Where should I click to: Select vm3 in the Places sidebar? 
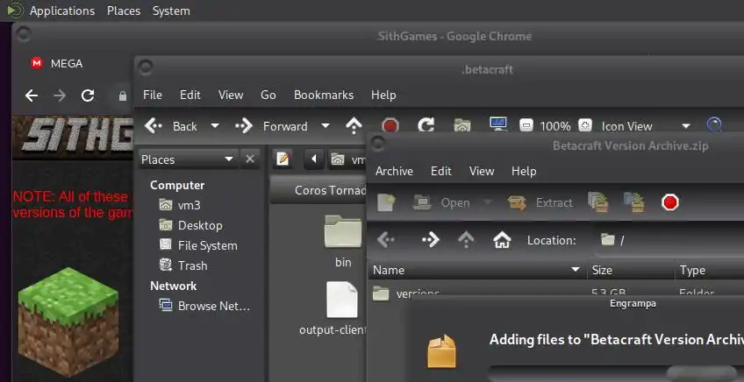click(x=189, y=205)
